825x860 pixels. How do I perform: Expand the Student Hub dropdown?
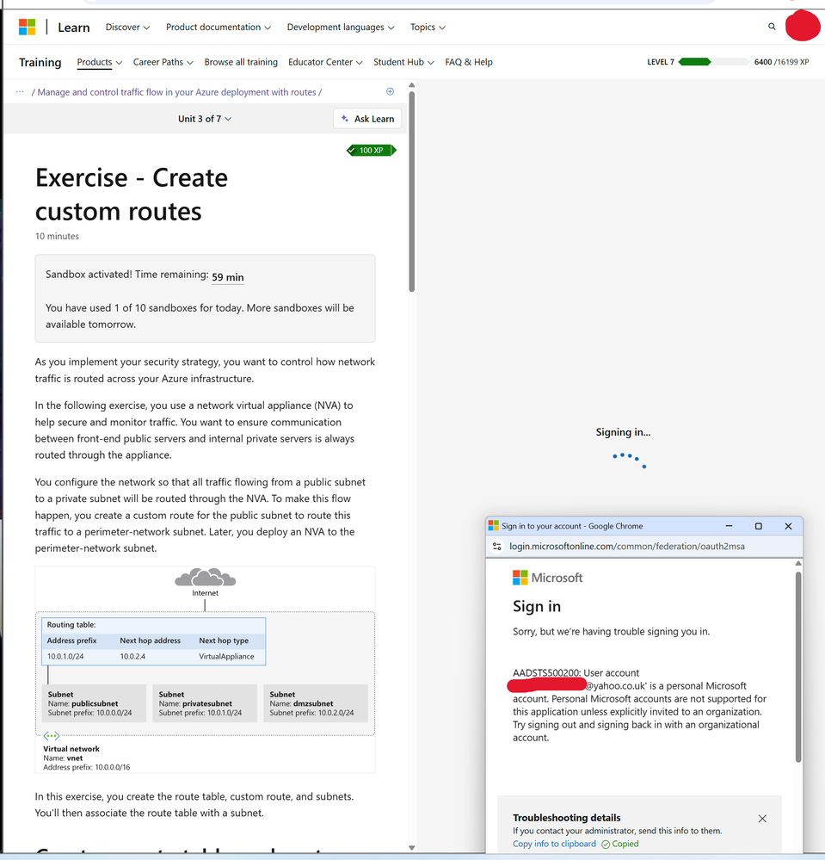point(403,62)
